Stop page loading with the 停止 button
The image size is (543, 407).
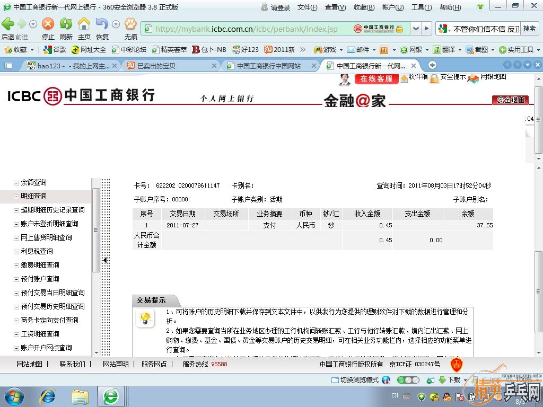(x=48, y=24)
